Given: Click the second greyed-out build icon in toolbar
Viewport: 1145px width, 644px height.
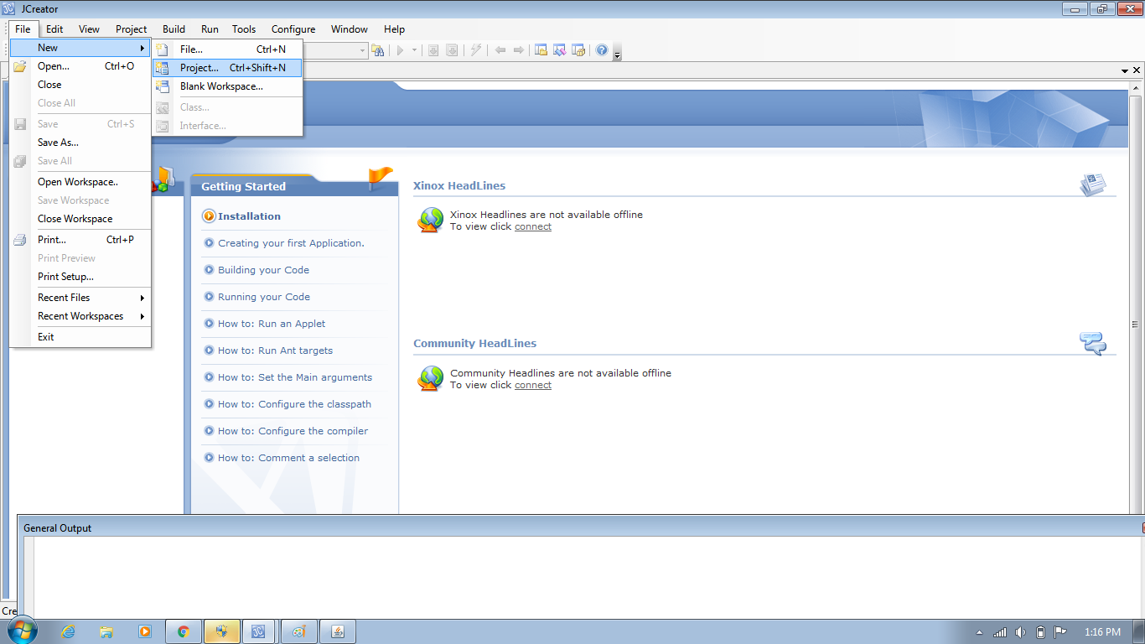Looking at the screenshot, I should click(452, 50).
